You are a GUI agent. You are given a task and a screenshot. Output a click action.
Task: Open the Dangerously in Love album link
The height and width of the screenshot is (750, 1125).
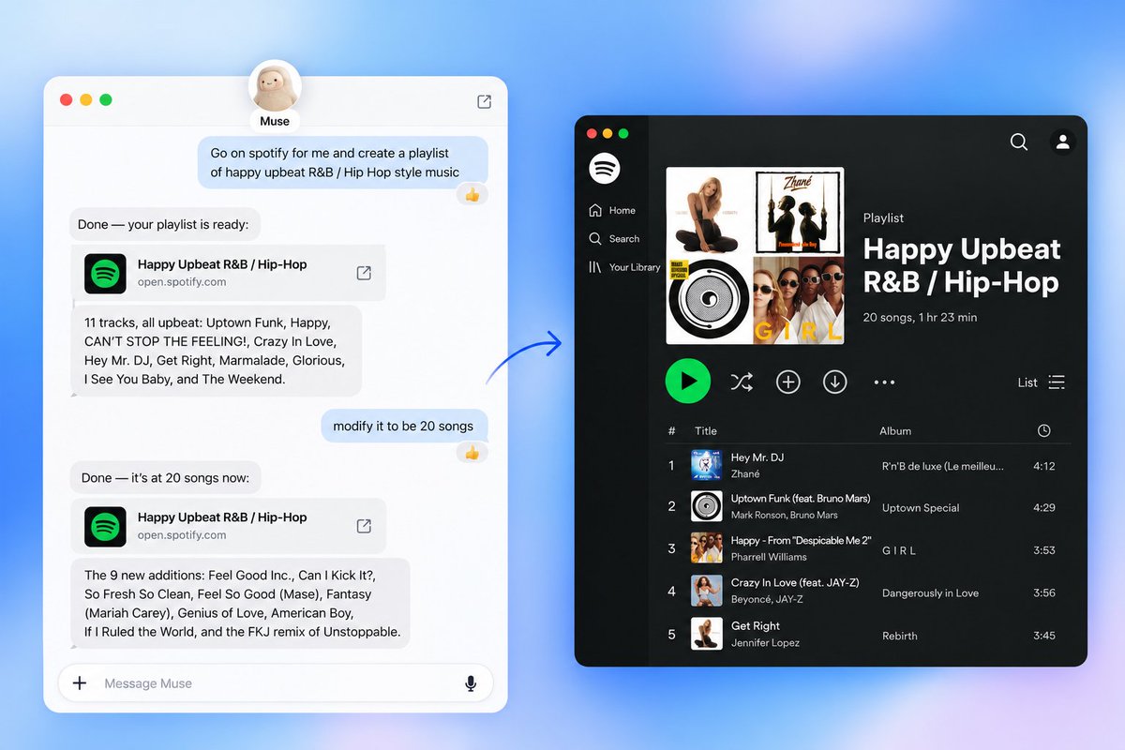click(930, 592)
